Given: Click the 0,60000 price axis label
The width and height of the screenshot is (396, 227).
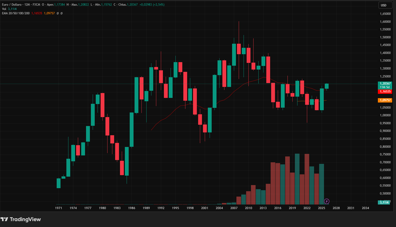Looking at the screenshot, I should coord(385,178).
